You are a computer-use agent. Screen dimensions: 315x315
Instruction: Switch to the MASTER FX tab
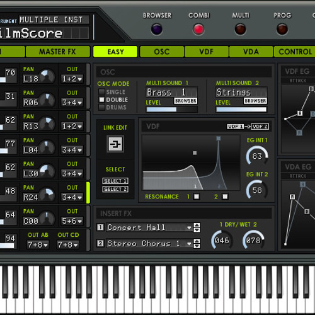pyautogui.click(x=58, y=52)
